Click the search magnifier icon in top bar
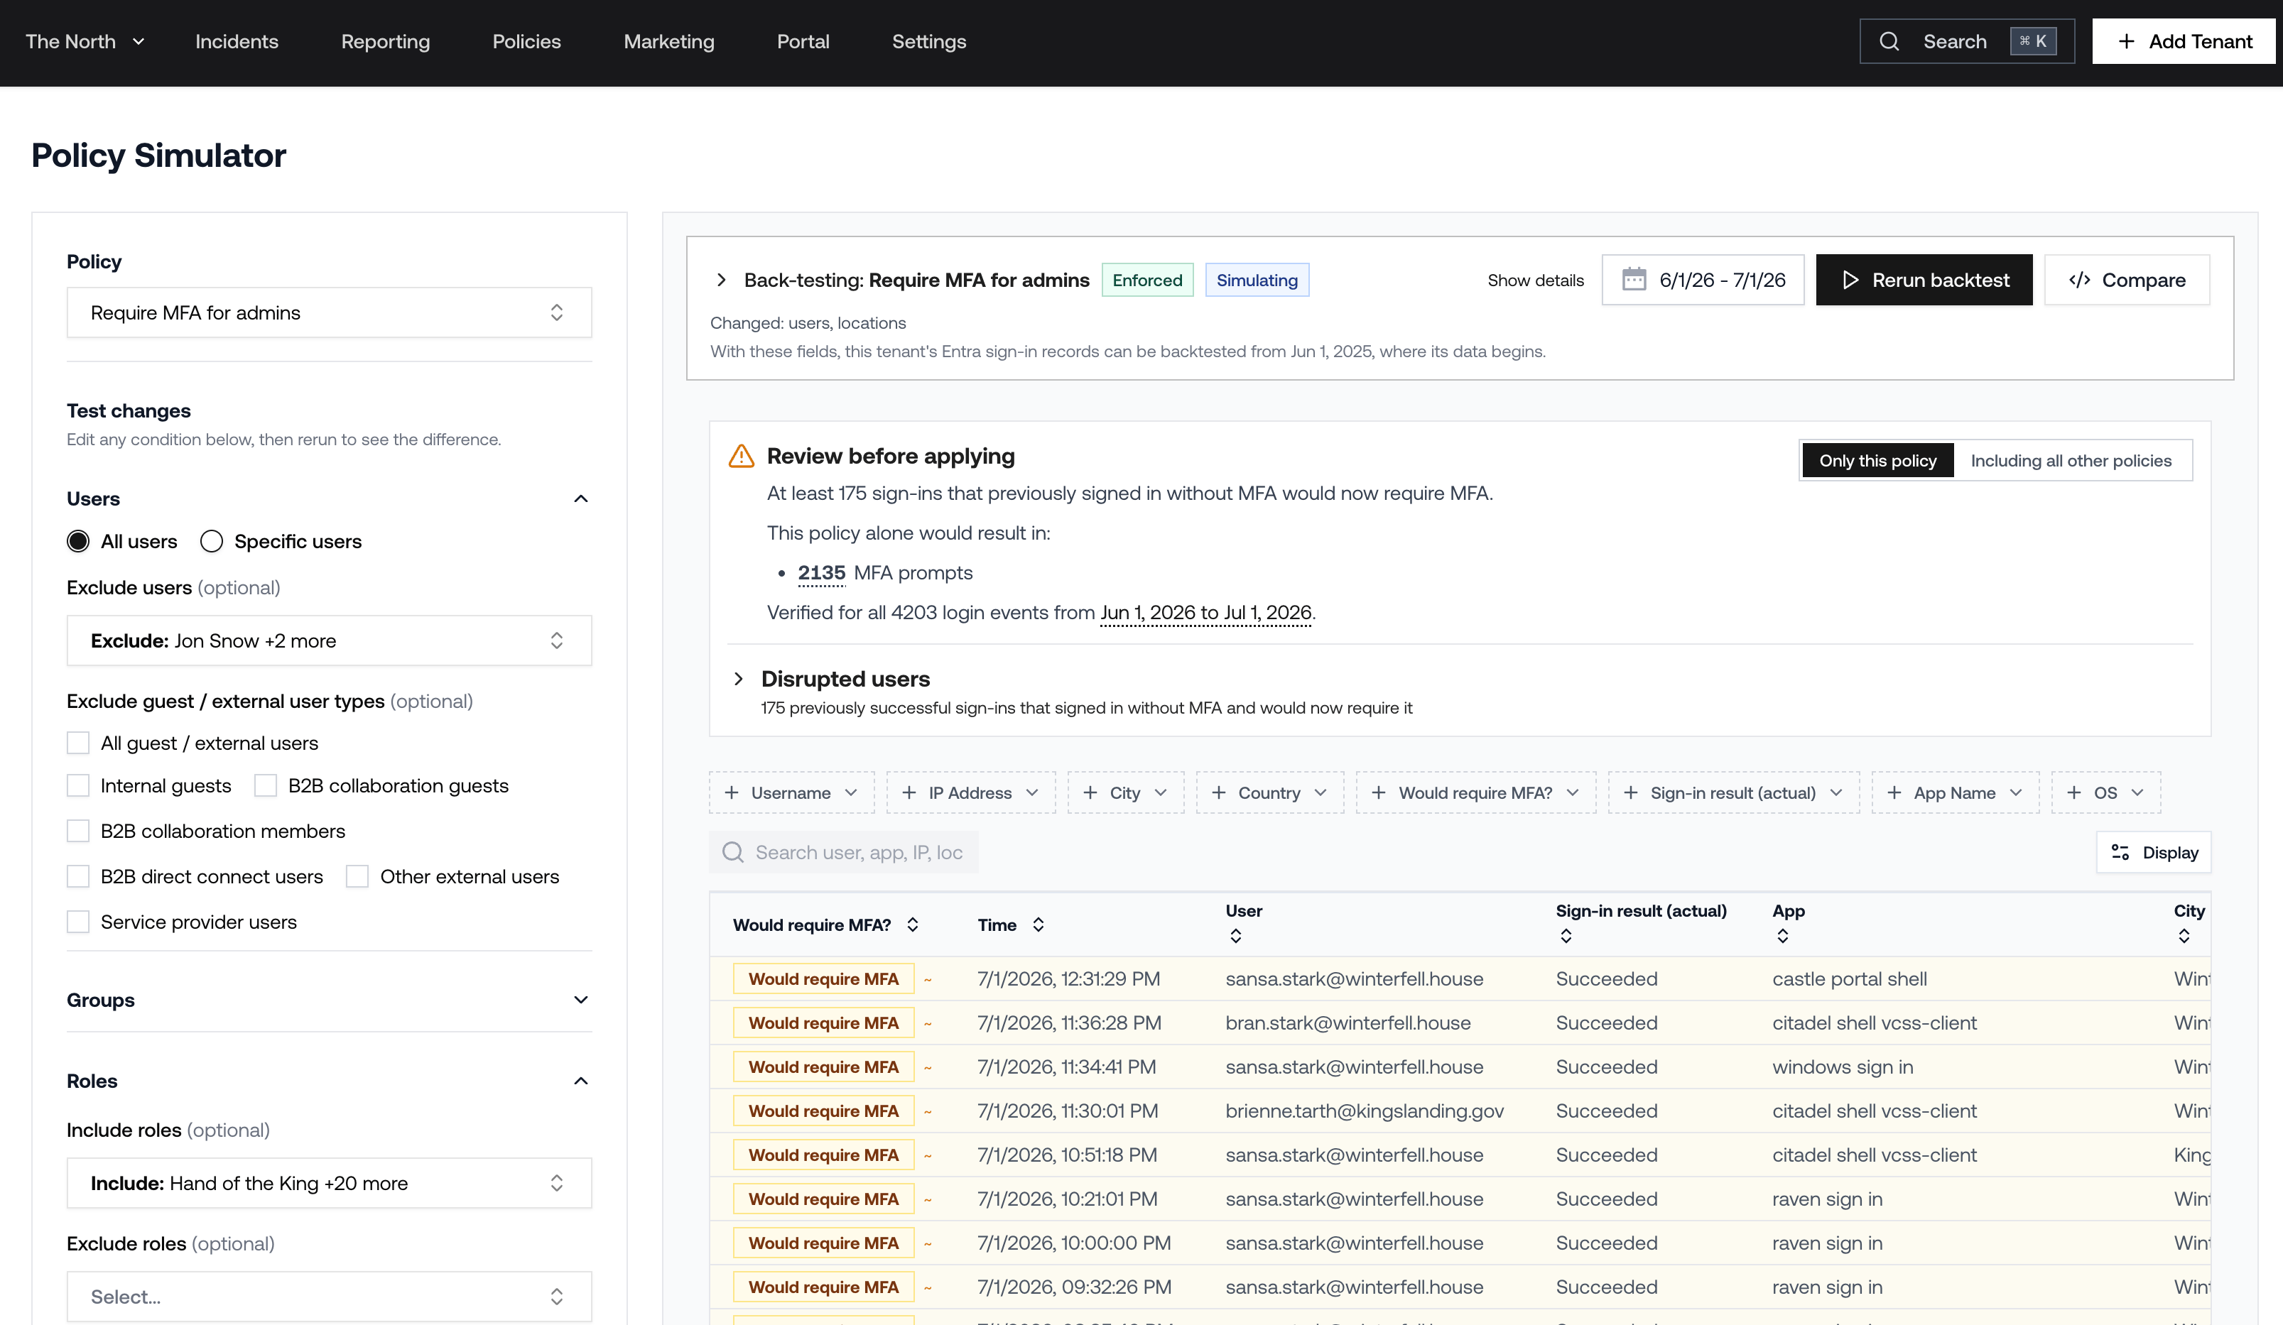 pyautogui.click(x=1888, y=42)
